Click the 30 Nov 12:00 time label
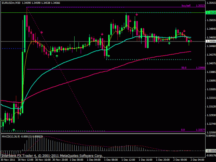 [26, 160]
